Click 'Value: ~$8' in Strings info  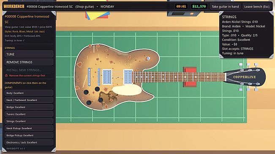tap(229, 44)
